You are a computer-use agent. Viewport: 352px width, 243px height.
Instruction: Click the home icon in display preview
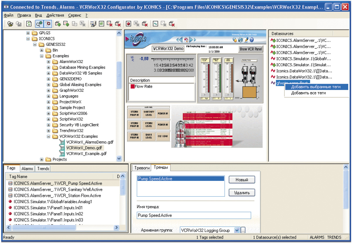(x=186, y=40)
